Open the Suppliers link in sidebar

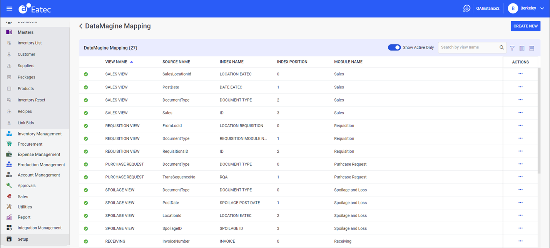point(26,66)
